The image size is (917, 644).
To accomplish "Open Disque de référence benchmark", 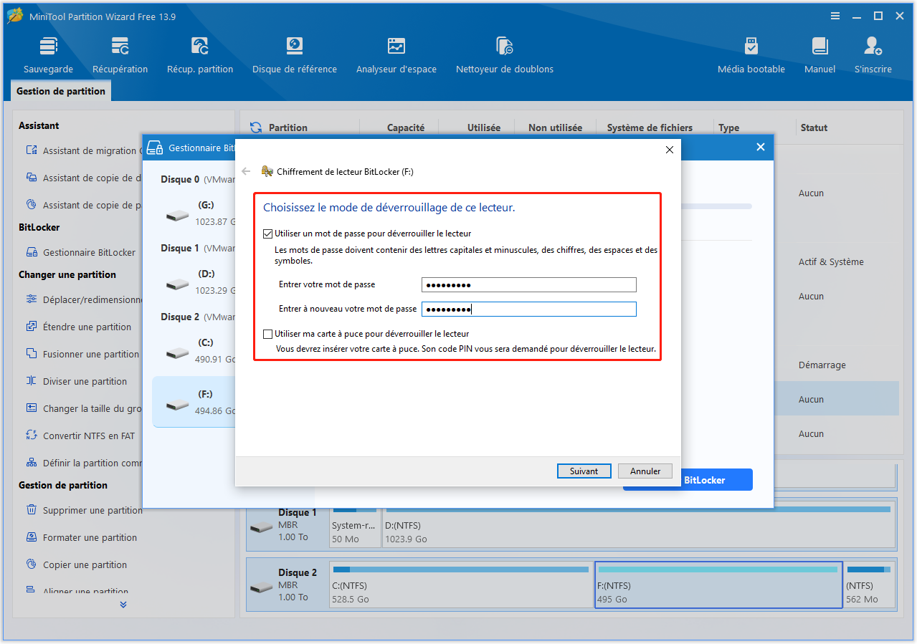I will 295,55.
